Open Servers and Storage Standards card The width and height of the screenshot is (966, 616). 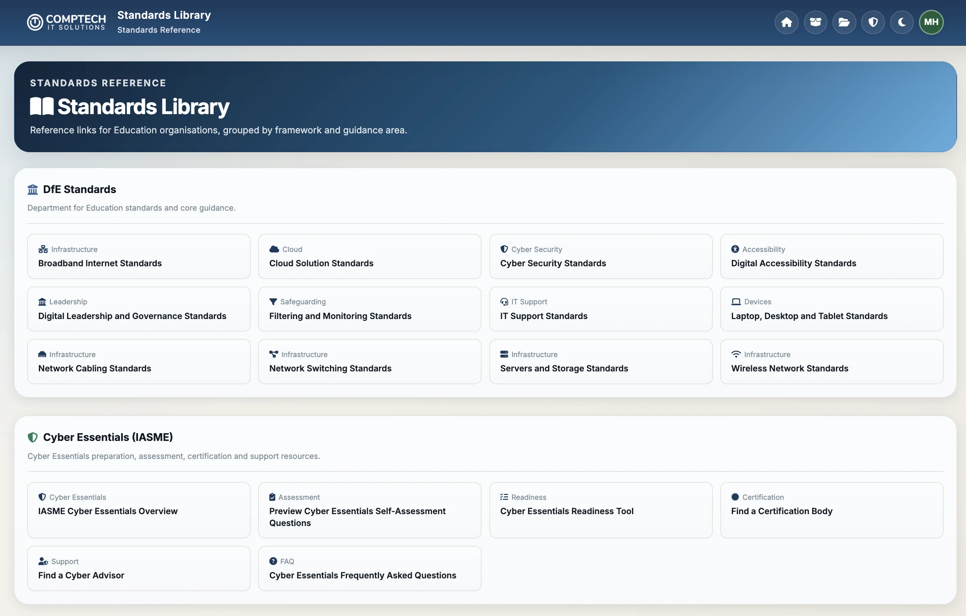601,362
